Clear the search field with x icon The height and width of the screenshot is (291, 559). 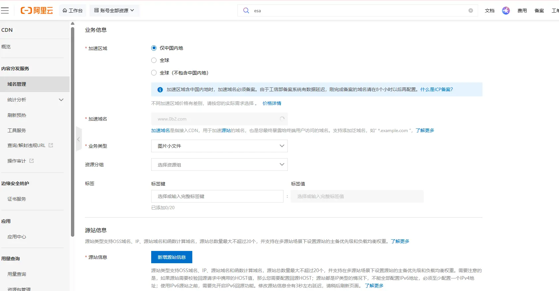[x=470, y=11]
